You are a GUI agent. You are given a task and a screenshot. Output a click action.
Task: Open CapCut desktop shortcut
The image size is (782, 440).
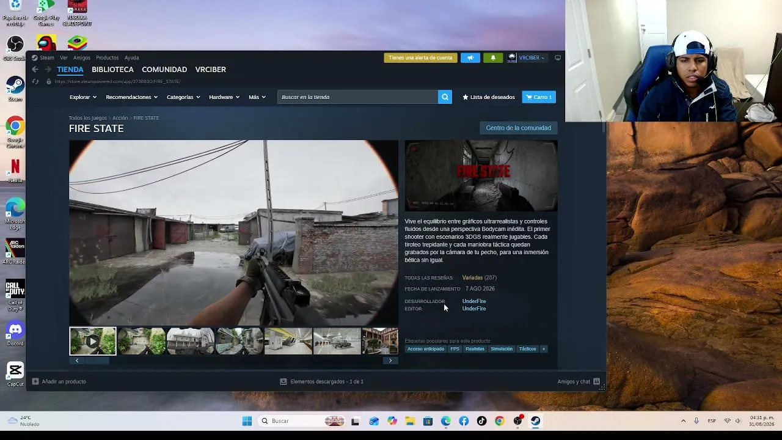(15, 374)
